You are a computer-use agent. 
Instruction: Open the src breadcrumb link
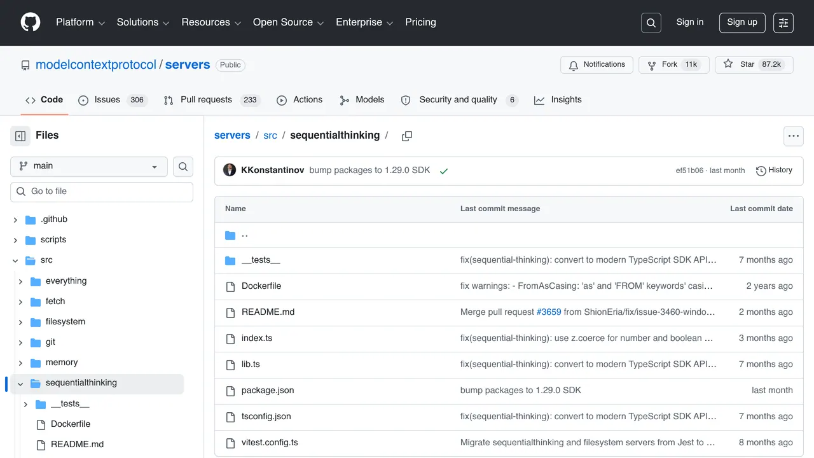click(x=270, y=135)
